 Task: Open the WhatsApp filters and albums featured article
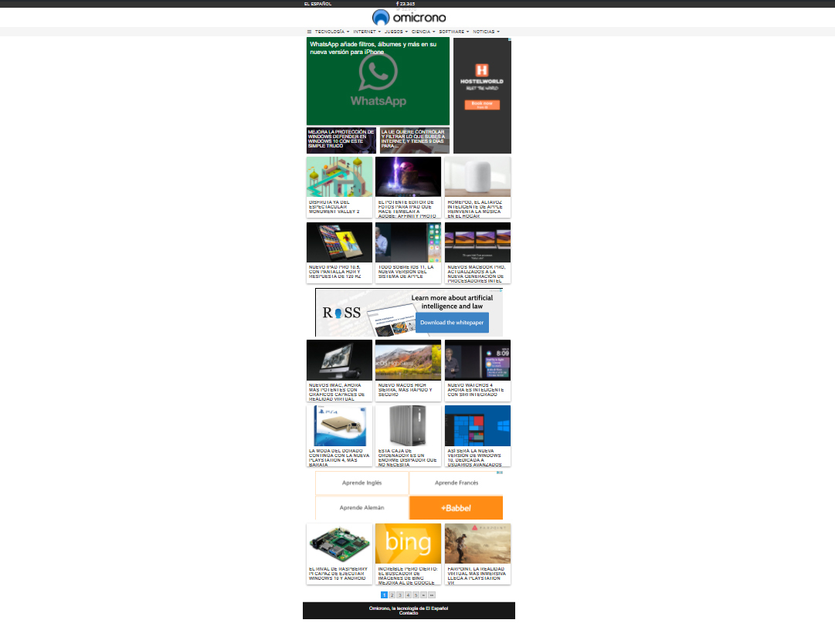click(378, 81)
